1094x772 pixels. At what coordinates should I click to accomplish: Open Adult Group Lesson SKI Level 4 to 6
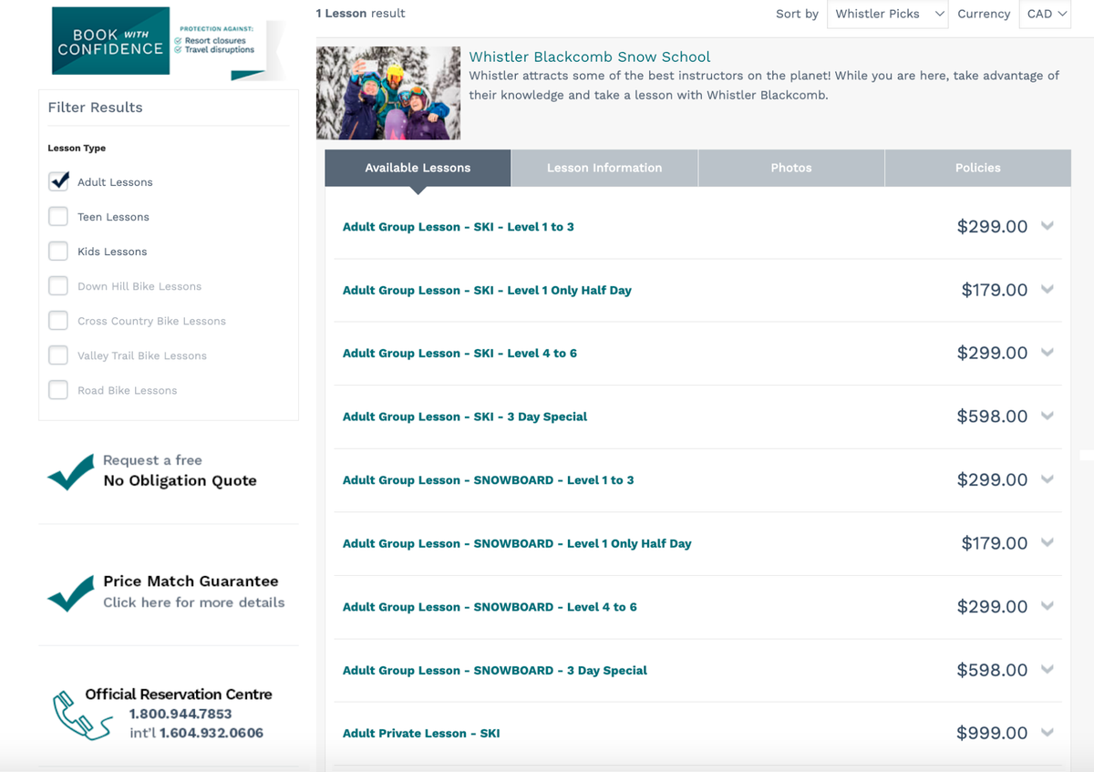click(459, 353)
